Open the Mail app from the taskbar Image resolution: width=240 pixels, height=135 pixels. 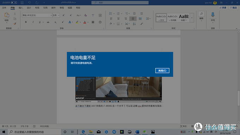(98, 132)
